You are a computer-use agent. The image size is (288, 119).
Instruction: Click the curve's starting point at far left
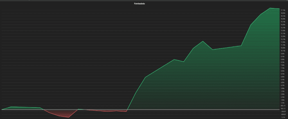(2, 109)
